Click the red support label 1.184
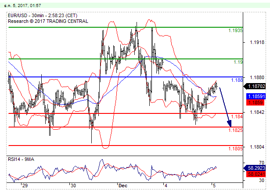This screenshot has width=270, height=193. (237, 117)
